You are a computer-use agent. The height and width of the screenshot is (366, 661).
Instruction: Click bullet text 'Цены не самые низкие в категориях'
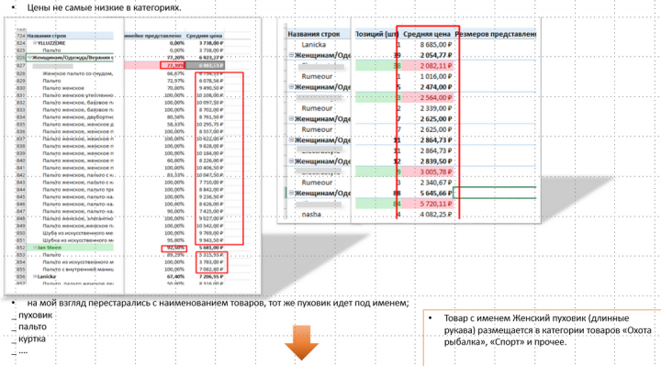tap(104, 7)
